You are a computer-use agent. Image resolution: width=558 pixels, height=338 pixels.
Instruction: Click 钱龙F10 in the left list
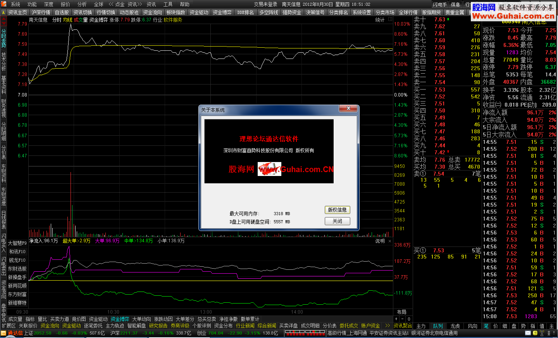[x=17, y=260]
